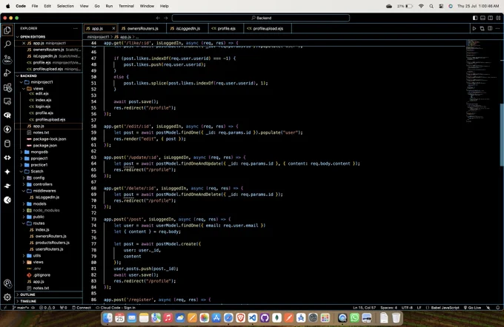504x327 pixels.
Task: Click Cloud Code Sign in
Action: tap(116, 308)
